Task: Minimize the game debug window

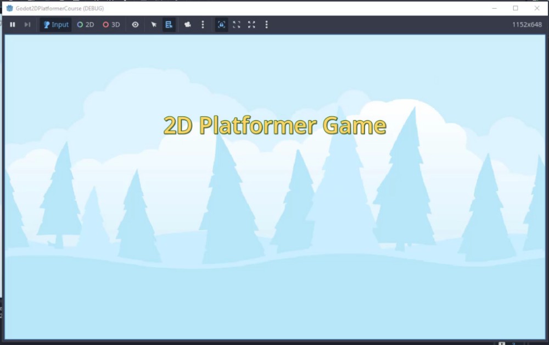Action: point(495,8)
